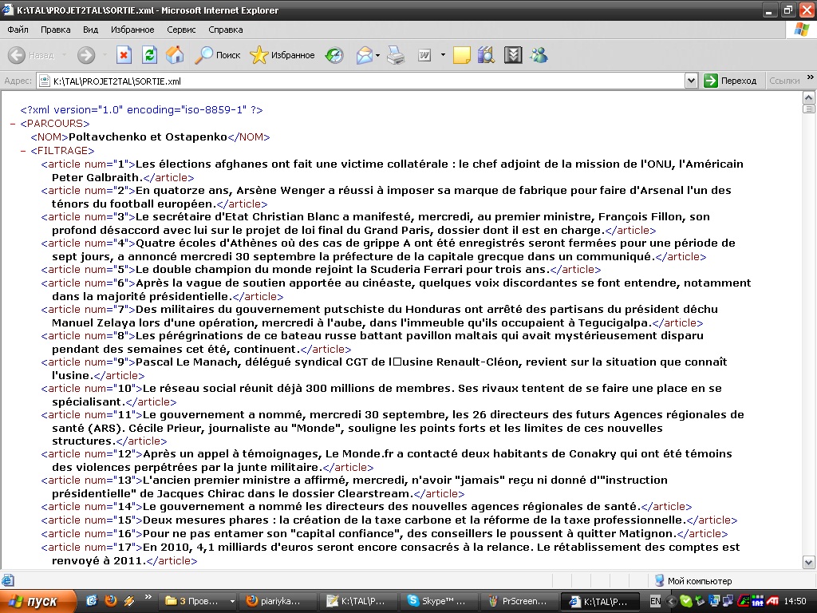Launch Internet Explorer from Quick Launch
Viewport: 817px width, 613px height.
tap(91, 601)
